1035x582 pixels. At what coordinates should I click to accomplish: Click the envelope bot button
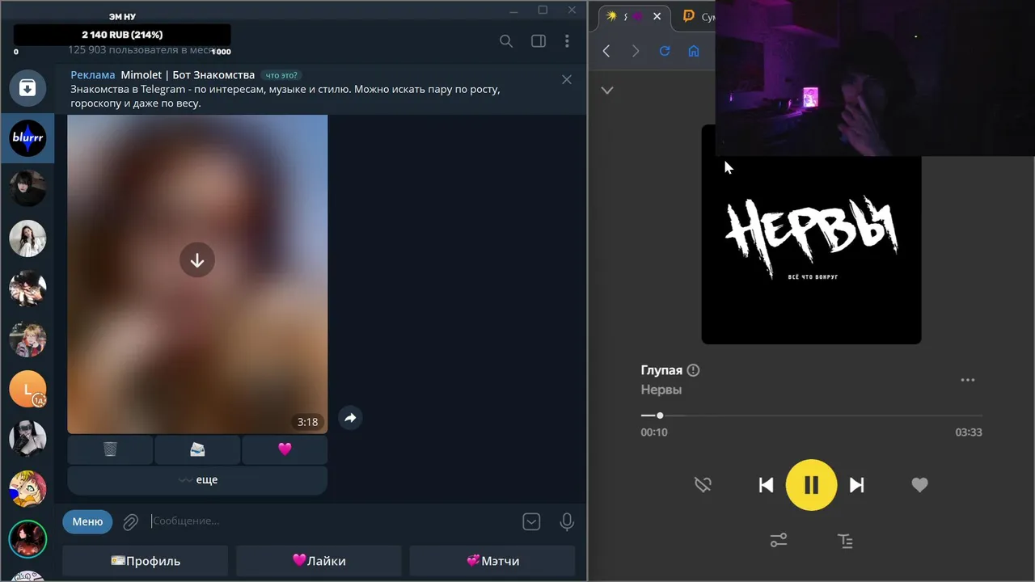(197, 449)
